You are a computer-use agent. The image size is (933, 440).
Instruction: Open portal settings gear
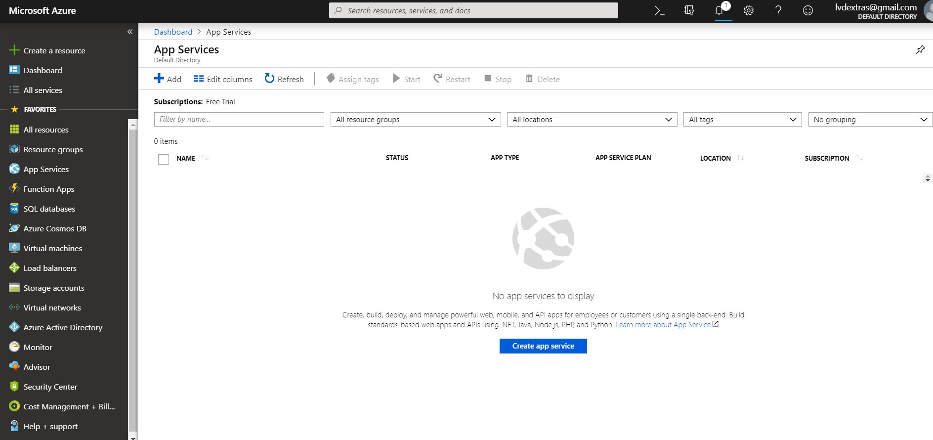coord(749,10)
